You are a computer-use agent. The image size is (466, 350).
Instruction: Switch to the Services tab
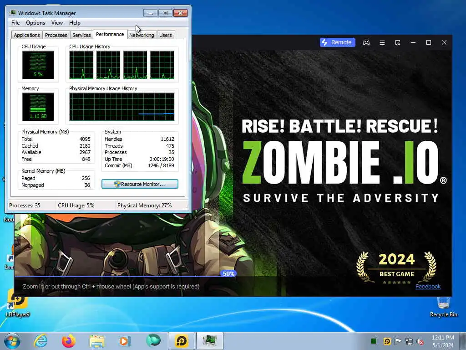pyautogui.click(x=81, y=35)
